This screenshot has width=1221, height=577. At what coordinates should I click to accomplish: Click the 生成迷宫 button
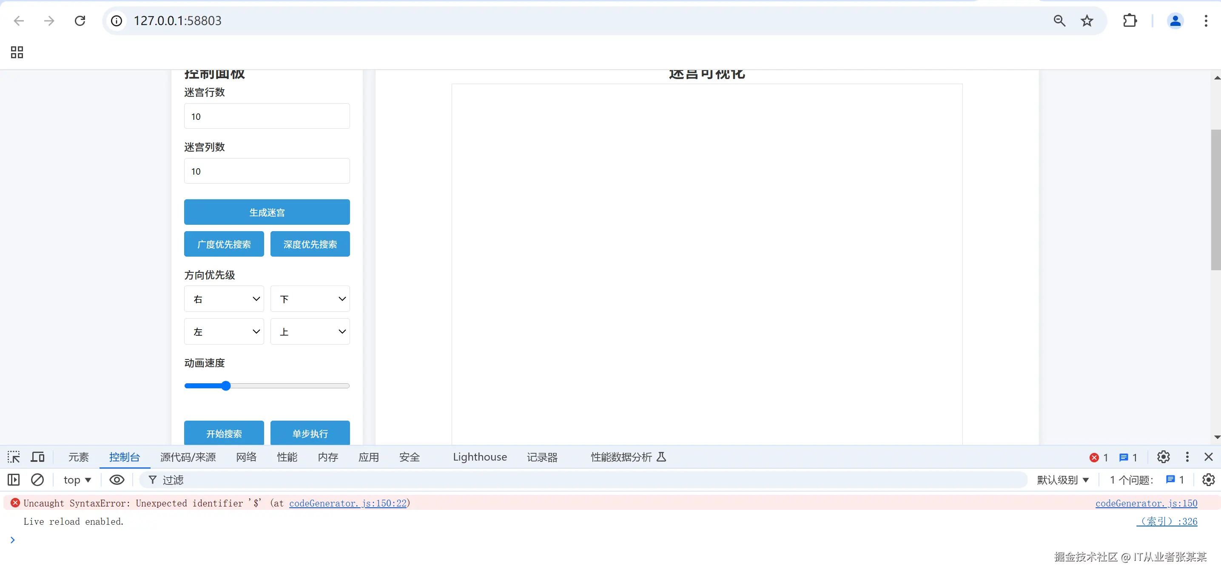coord(267,212)
